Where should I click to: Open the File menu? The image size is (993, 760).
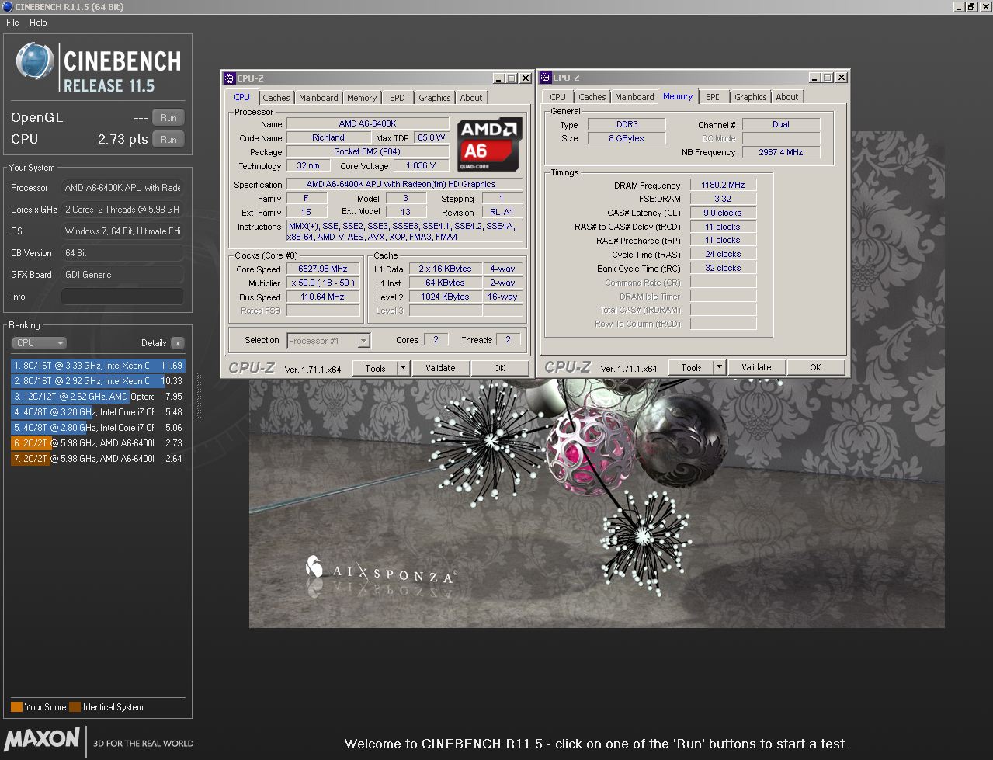pos(12,23)
